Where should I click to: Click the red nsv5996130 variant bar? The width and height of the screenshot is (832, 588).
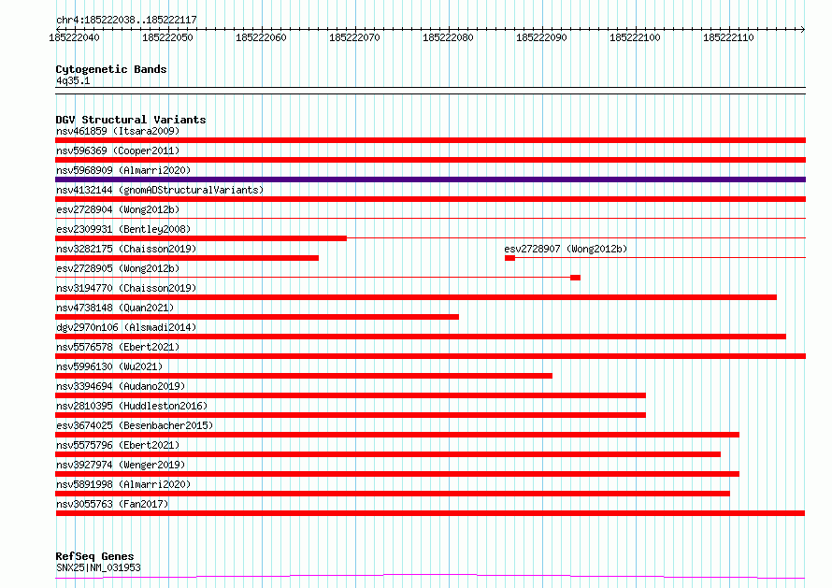304,376
